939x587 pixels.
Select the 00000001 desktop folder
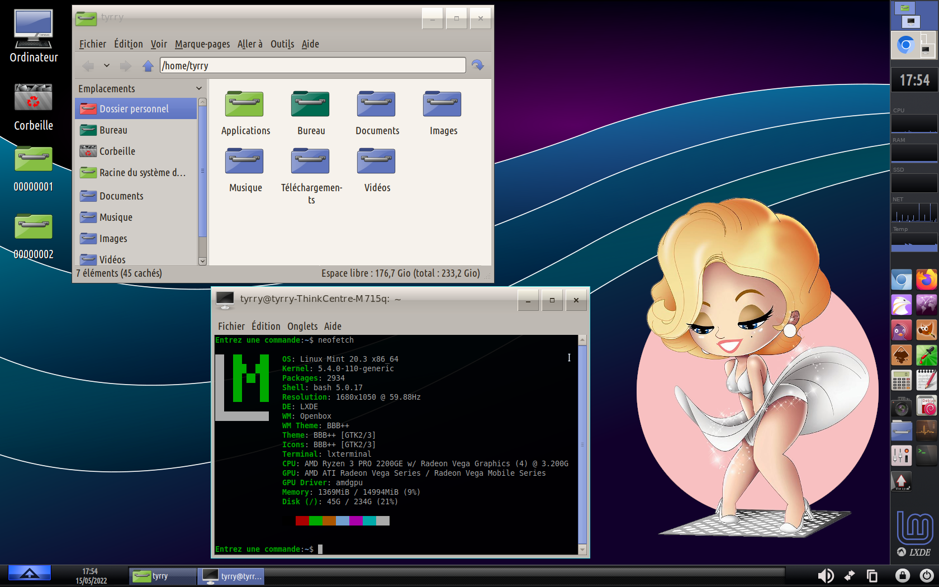[34, 169]
